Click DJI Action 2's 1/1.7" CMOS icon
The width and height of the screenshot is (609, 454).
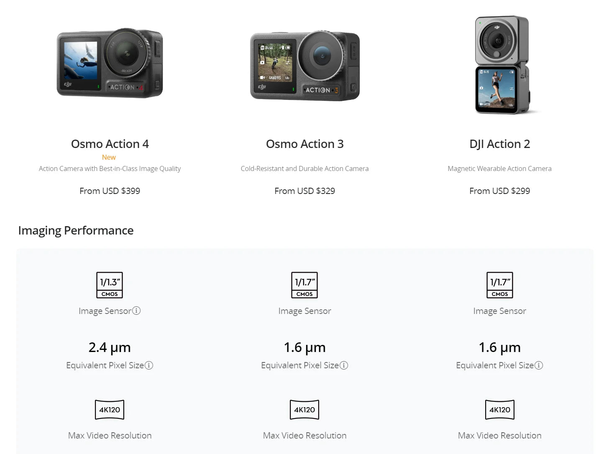point(499,285)
